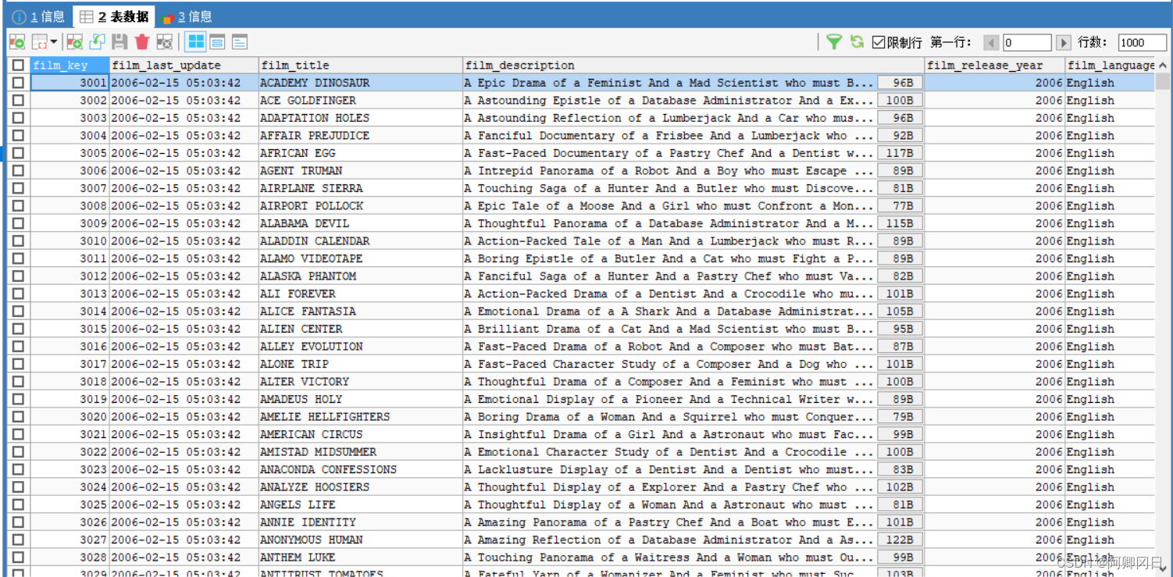Viewport: 1173px width, 577px height.
Task: Delete selected rows with red trash icon
Action: pyautogui.click(x=141, y=42)
